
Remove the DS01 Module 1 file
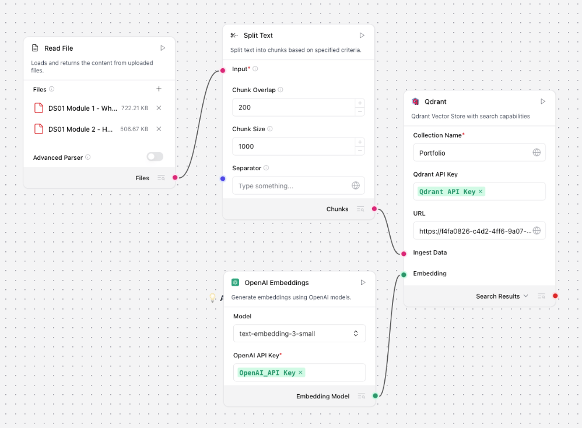click(x=159, y=108)
